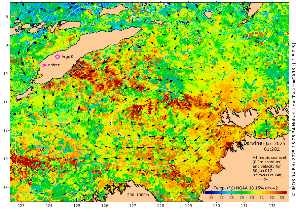296x212 pixels.
Task: Click the '0.5m/s (1kt 24h)' scale text
Action: (267, 175)
